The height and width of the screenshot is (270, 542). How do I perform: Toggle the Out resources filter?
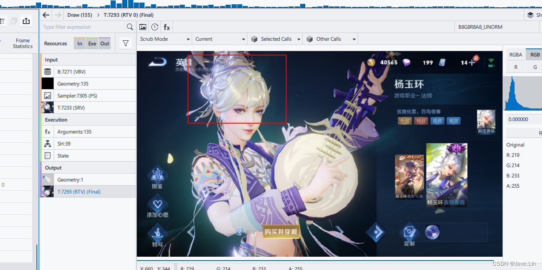point(105,43)
